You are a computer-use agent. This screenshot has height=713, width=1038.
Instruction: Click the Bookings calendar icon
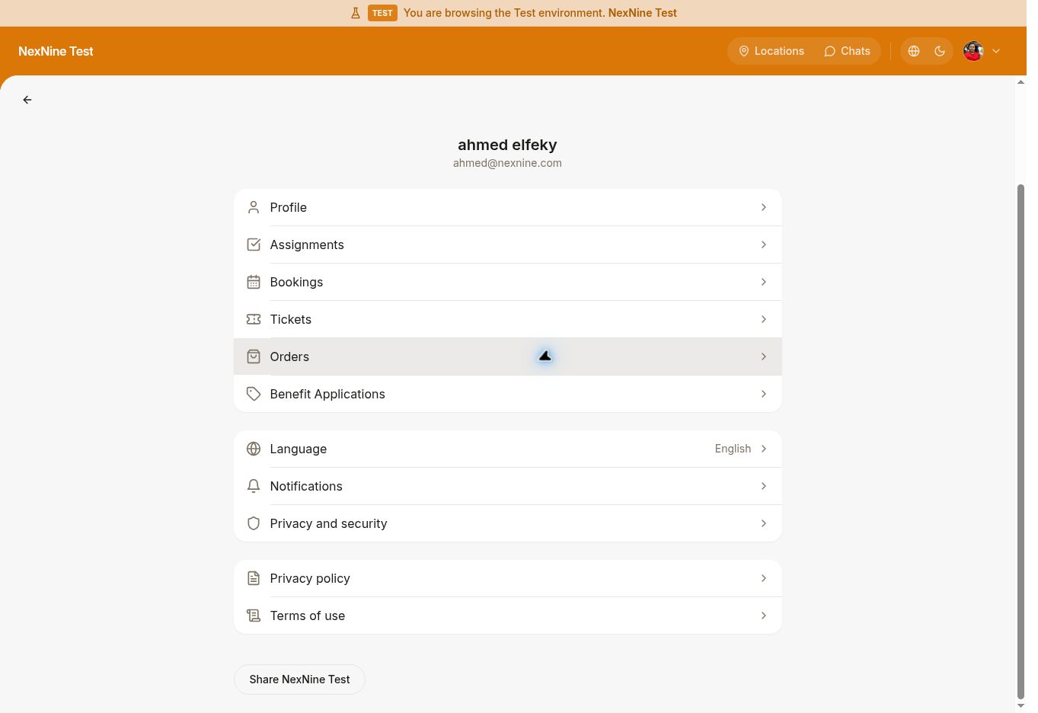[254, 282]
